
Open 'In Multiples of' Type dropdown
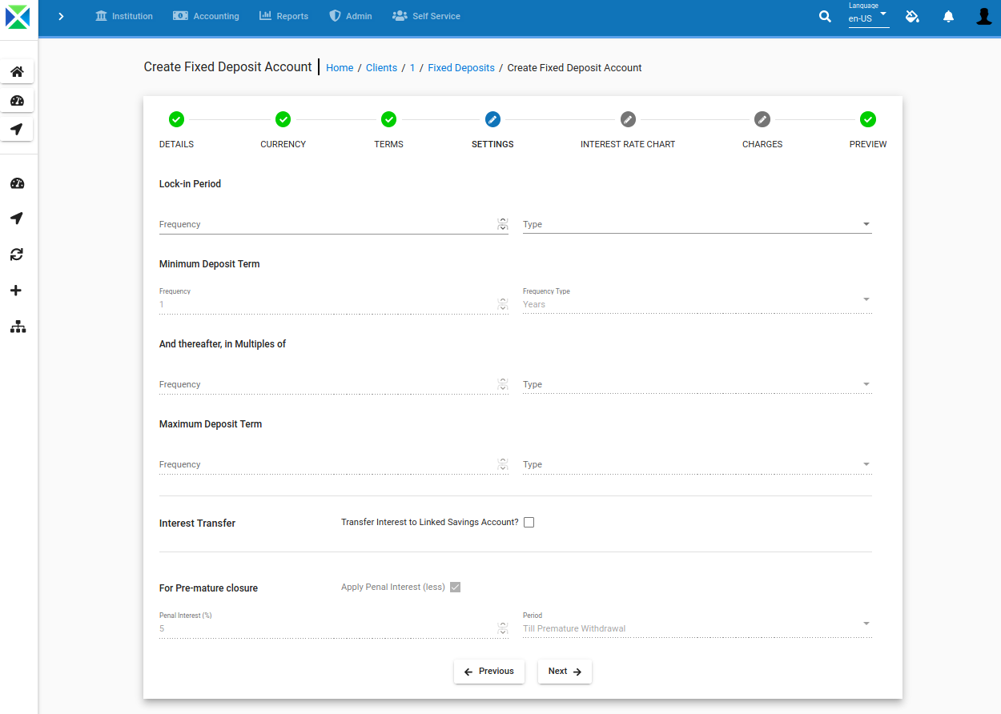[x=697, y=384]
